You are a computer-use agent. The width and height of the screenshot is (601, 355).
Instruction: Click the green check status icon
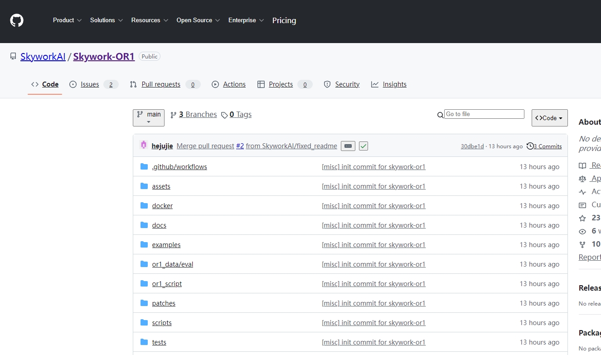[x=364, y=146]
